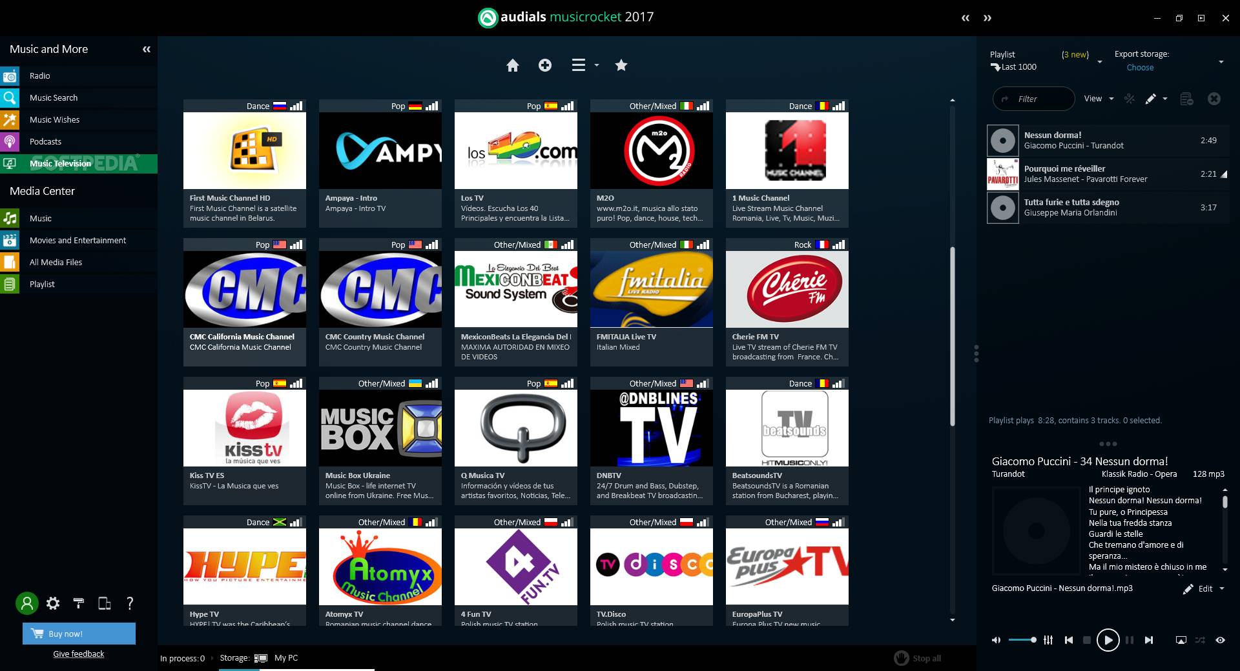Go to the home view of Music Television
This screenshot has width=1240, height=671.
click(x=513, y=65)
